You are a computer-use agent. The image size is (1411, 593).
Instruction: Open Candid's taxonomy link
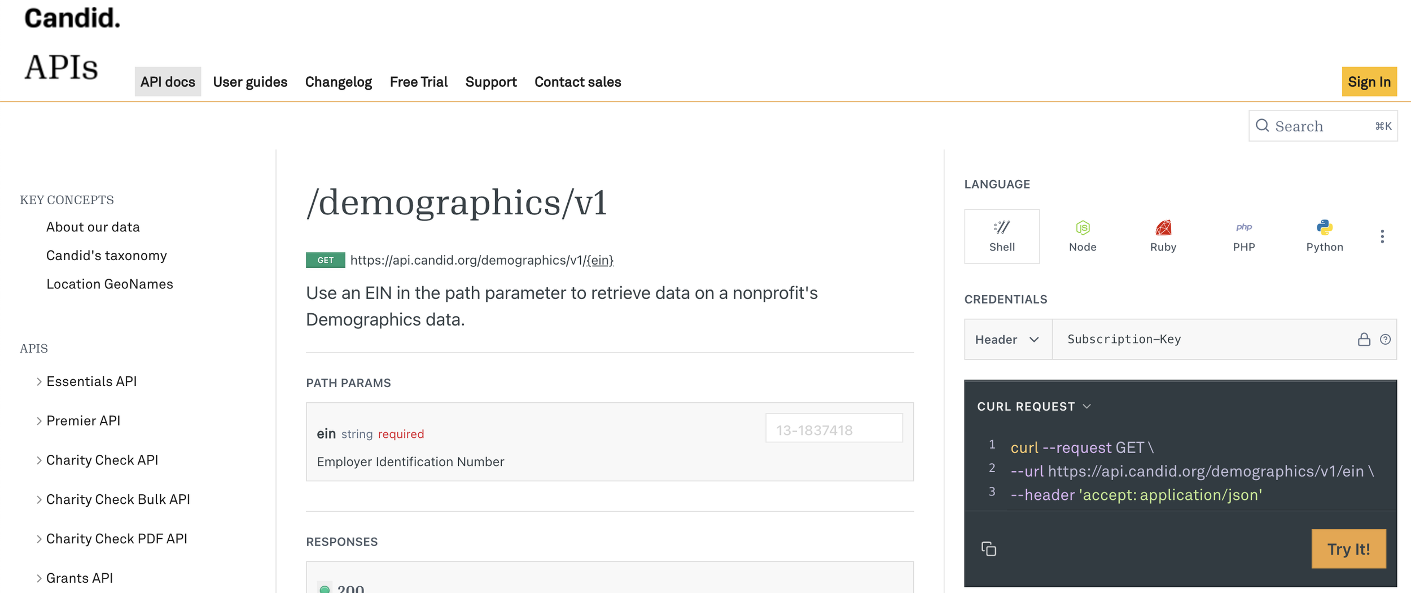107,256
